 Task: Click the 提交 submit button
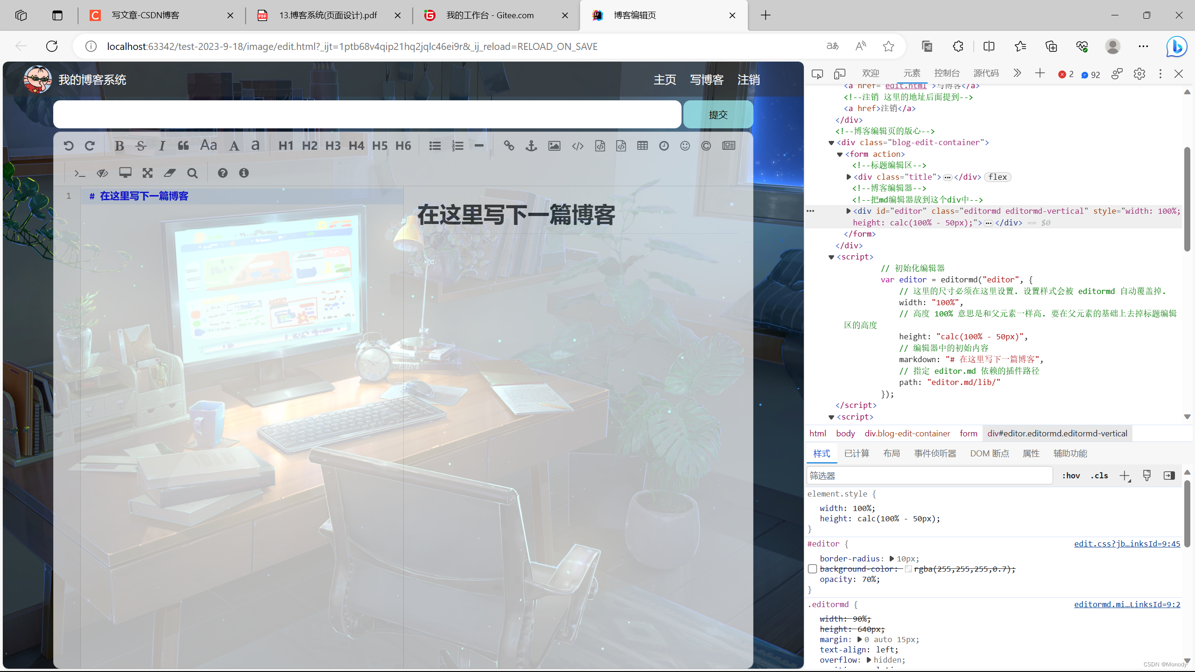tap(718, 114)
